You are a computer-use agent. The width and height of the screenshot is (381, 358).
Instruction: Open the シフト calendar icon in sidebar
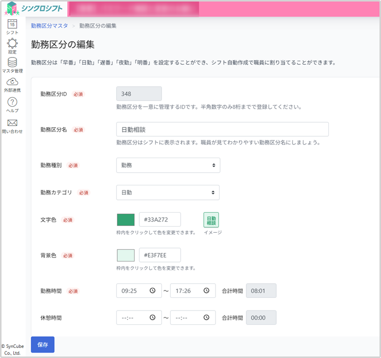point(12,24)
